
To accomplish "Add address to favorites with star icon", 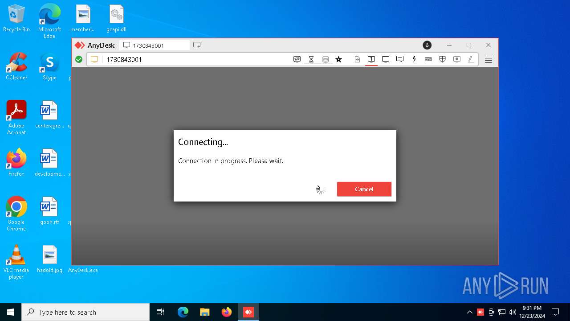I will [x=339, y=59].
